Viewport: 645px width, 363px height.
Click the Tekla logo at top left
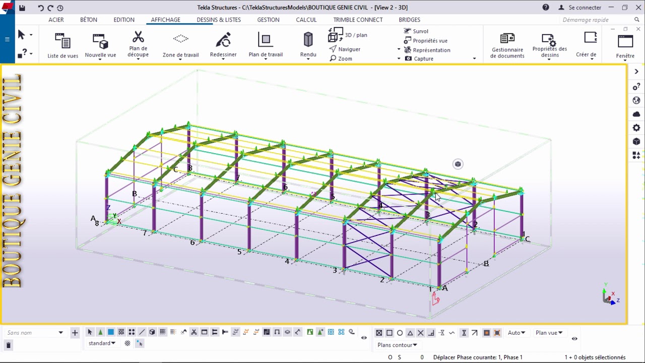pos(7,8)
